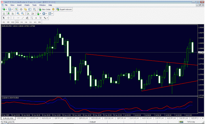Select the MN timeframe button
205x124 pixels.
pyautogui.click(x=39, y=22)
